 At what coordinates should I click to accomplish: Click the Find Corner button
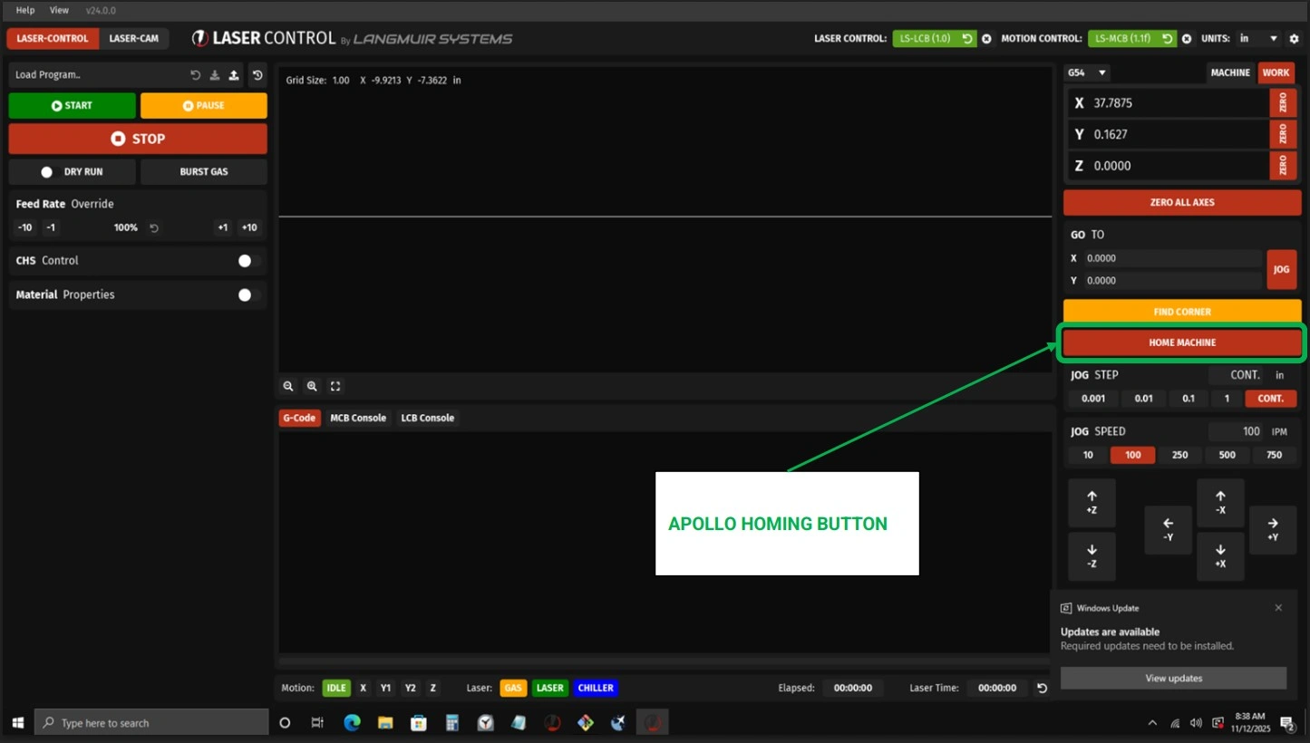click(x=1181, y=312)
